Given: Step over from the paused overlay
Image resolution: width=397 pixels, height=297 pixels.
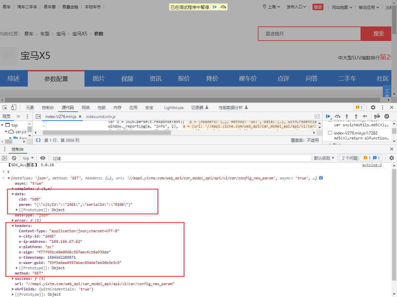Looking at the screenshot, I should tap(223, 7).
